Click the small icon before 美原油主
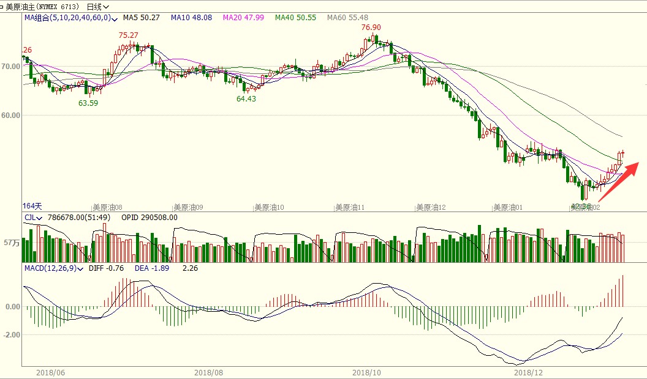Screen dimensions: 647x379 tap(2, 7)
